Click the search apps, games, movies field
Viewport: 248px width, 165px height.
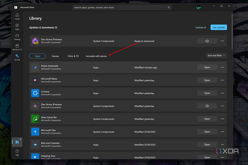[122, 7]
